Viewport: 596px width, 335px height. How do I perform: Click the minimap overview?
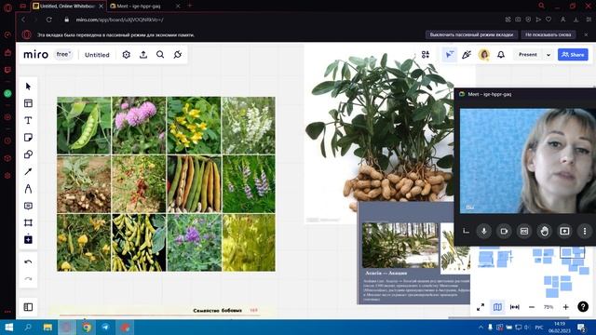click(x=533, y=273)
